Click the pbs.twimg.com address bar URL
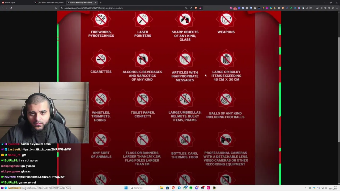Image resolution: width=340 pixels, height=191 pixels. point(93,8)
